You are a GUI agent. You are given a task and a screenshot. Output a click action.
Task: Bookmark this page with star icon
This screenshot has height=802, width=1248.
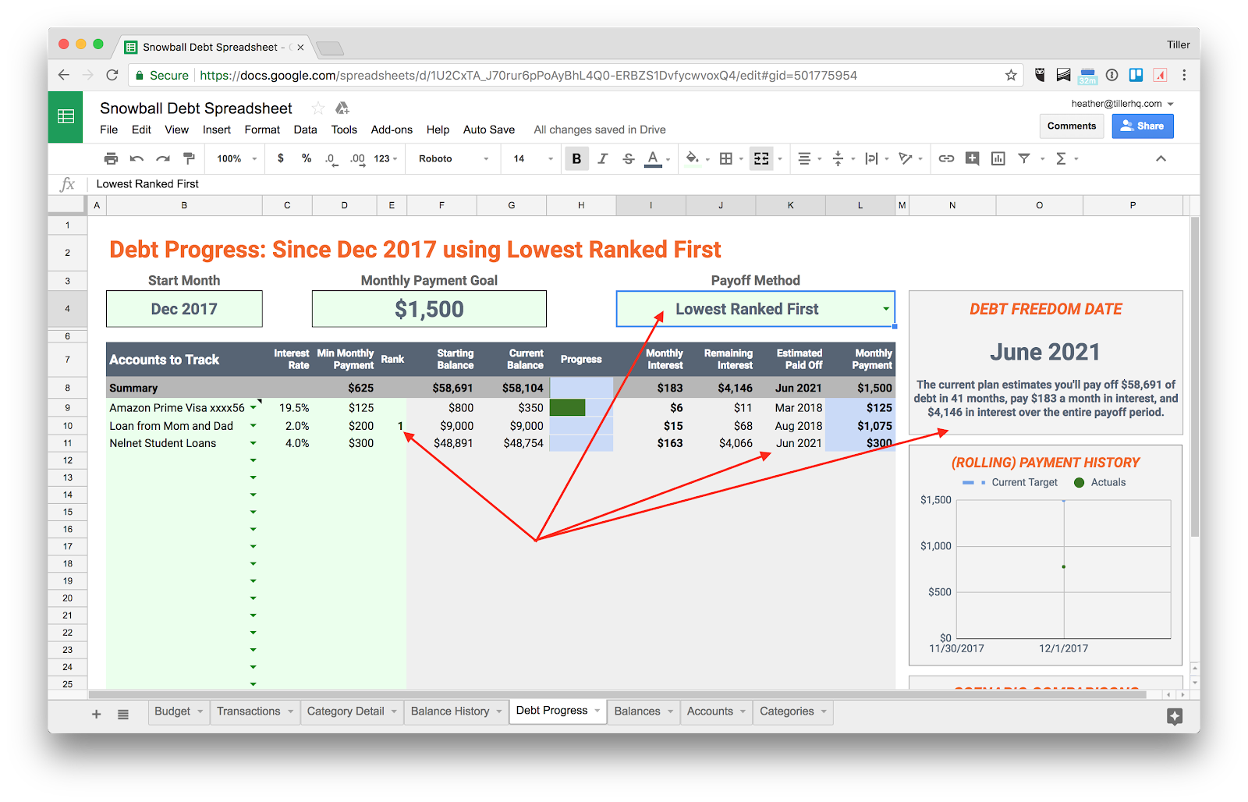pos(1011,75)
